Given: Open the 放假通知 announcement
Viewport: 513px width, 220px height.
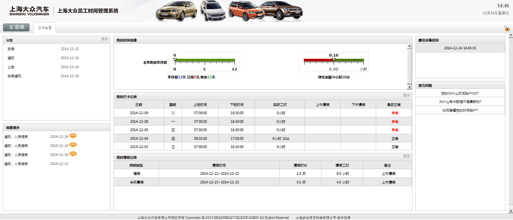Looking at the screenshot, I should coord(14,76).
